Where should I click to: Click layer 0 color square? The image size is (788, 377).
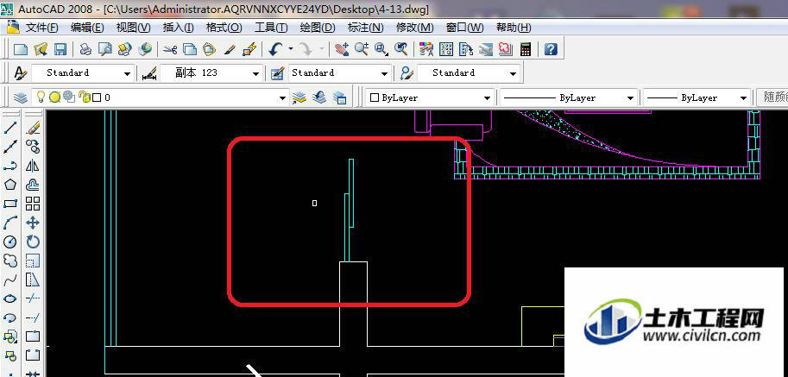click(98, 97)
